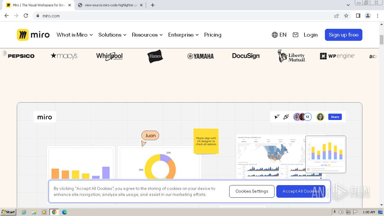Image resolution: width=384 pixels, height=216 pixels.
Task: Accept All Cookies
Action: pyautogui.click(x=301, y=191)
